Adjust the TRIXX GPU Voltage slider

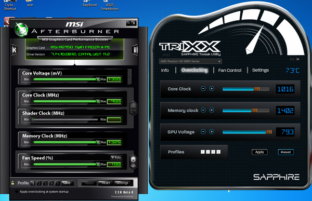click(x=247, y=132)
